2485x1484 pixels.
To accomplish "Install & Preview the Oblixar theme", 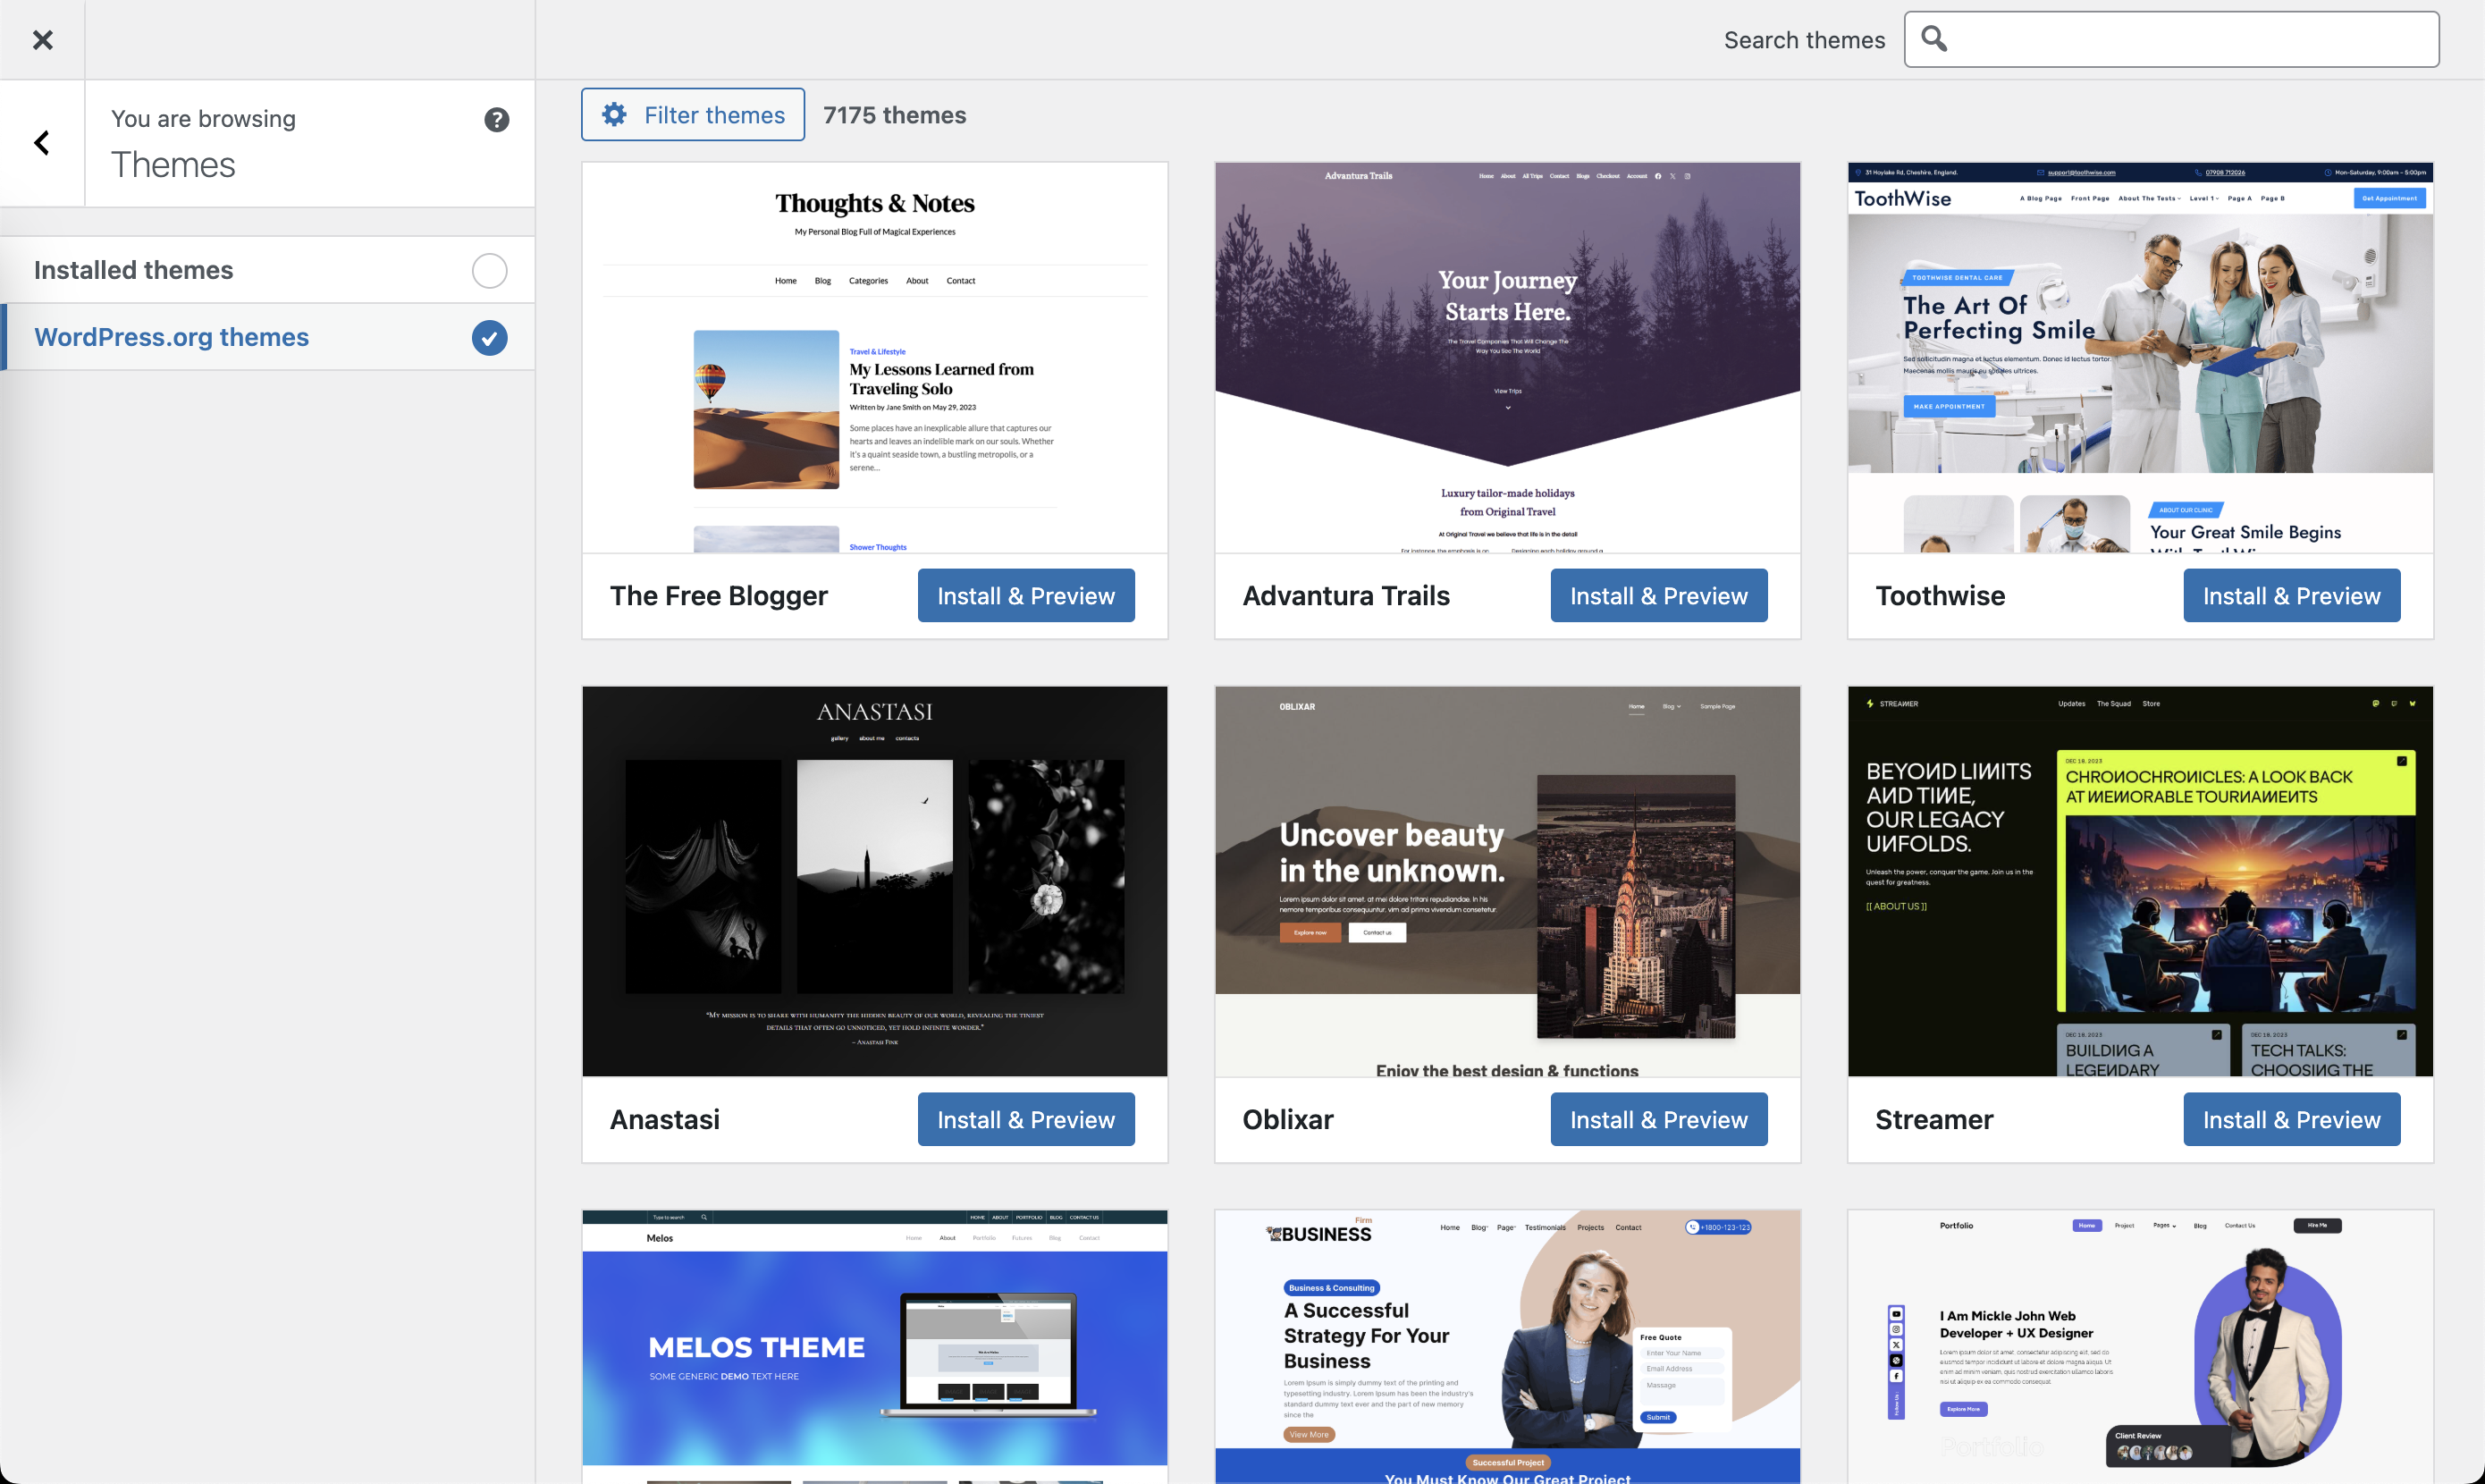I will point(1658,1120).
